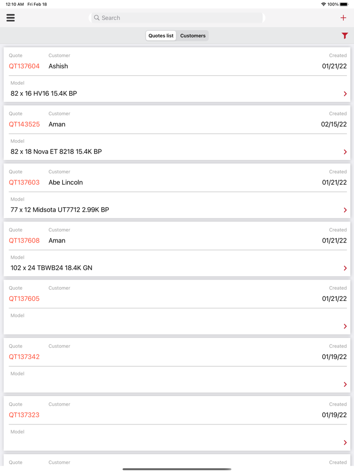Expand the QT137603 quote row chevron
This screenshot has height=473, width=354.
(345, 210)
